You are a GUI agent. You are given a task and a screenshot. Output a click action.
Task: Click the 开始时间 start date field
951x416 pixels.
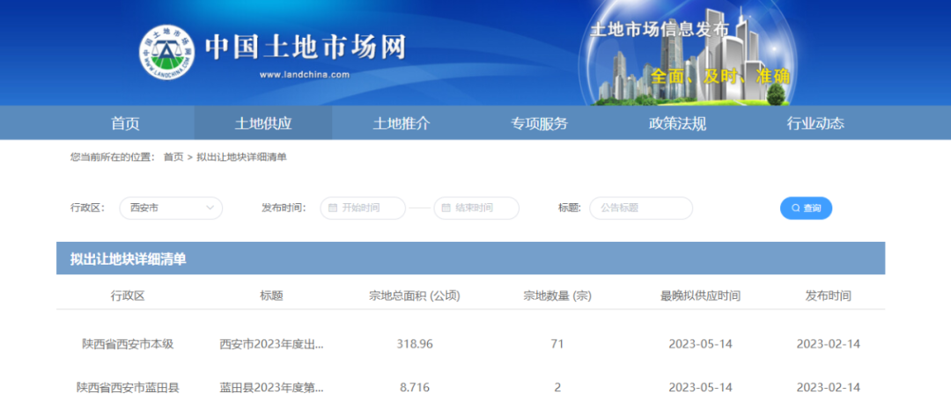click(x=363, y=208)
